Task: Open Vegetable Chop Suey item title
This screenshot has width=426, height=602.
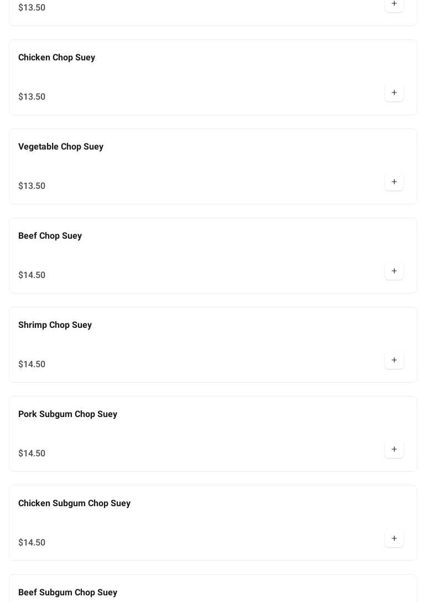Action: pyautogui.click(x=61, y=147)
